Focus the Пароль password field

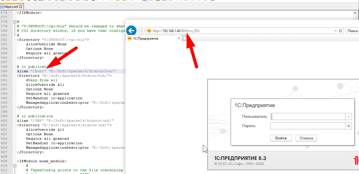click(308, 126)
